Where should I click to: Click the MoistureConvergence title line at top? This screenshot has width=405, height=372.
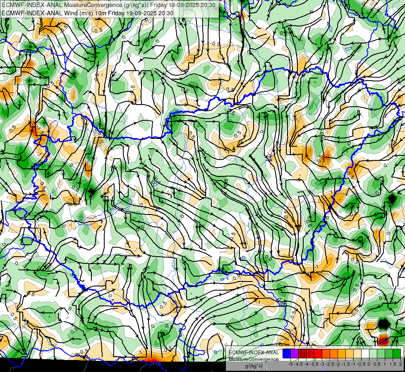(109, 5)
